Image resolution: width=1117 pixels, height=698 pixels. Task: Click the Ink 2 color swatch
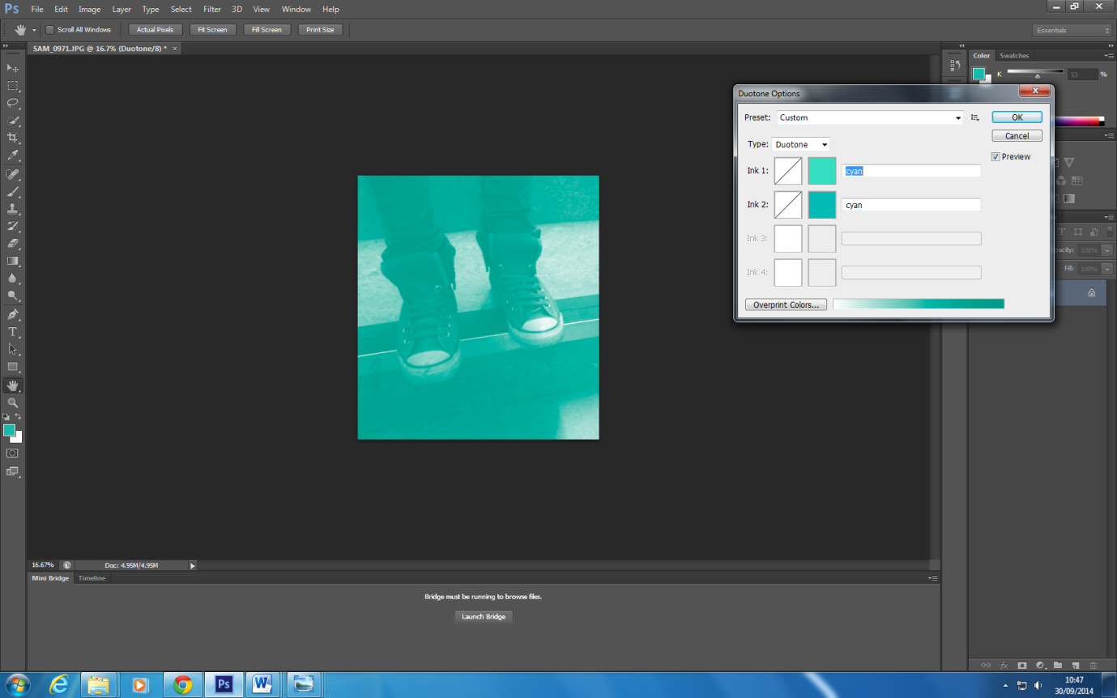pyautogui.click(x=822, y=205)
